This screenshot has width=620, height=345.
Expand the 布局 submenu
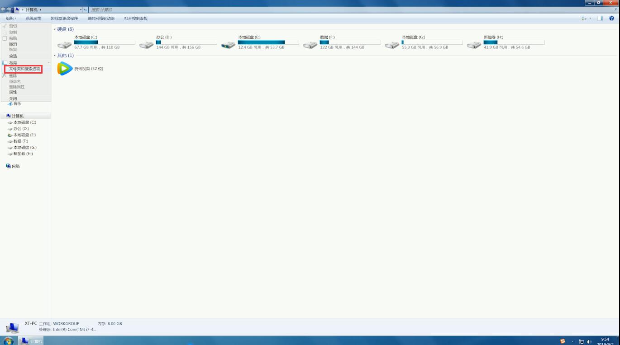click(x=26, y=63)
